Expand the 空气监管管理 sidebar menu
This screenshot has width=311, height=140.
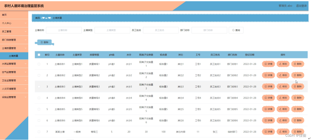coord(14,72)
